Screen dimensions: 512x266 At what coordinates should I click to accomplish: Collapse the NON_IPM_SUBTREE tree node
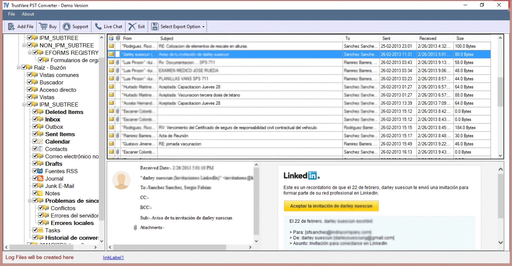24,45
